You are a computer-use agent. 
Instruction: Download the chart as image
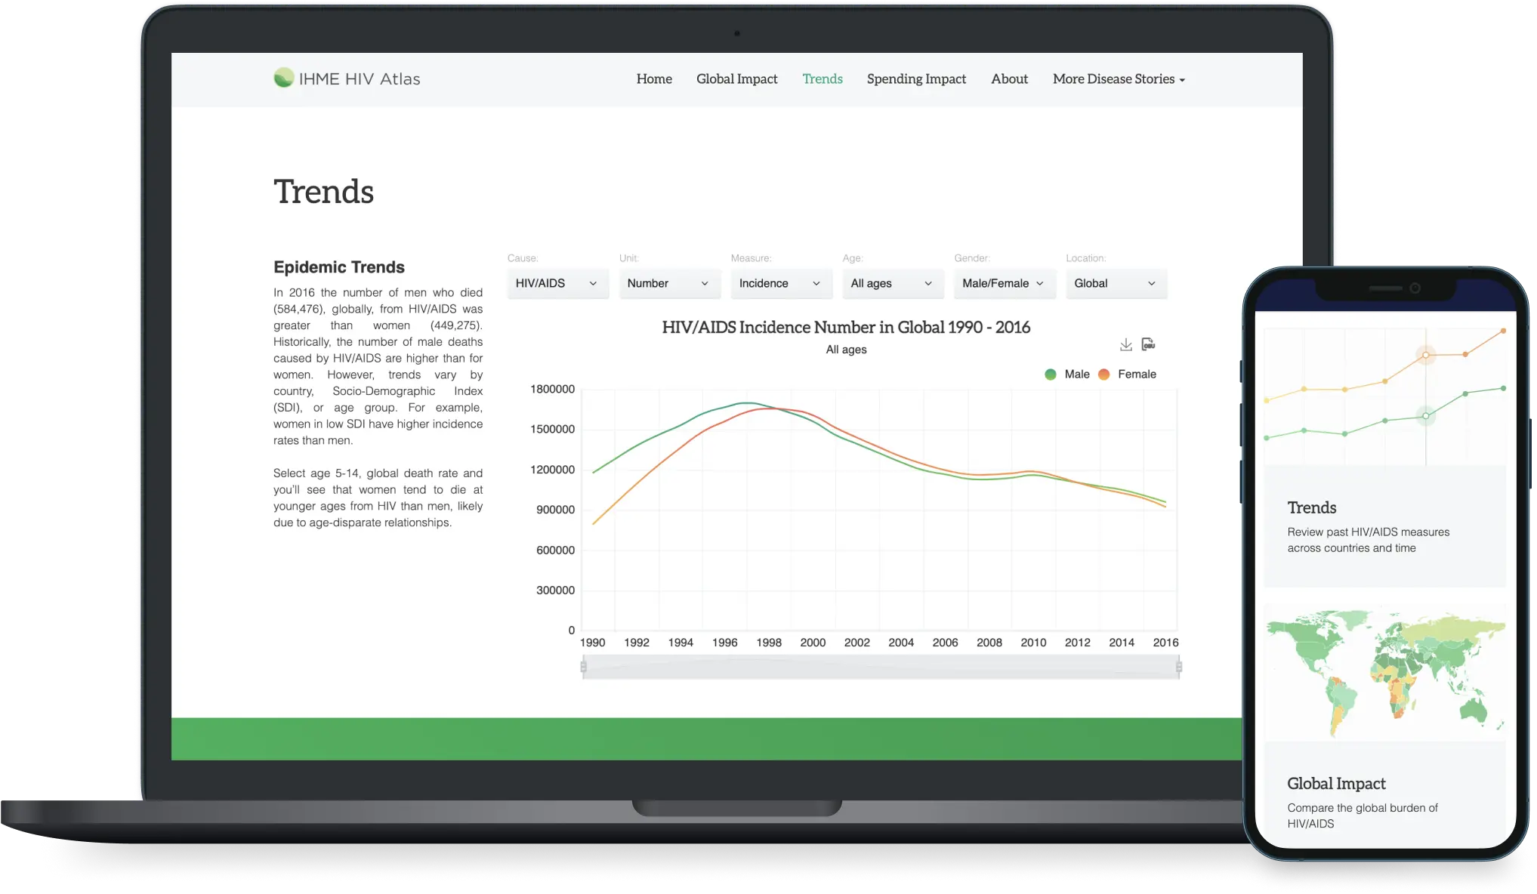(1125, 344)
